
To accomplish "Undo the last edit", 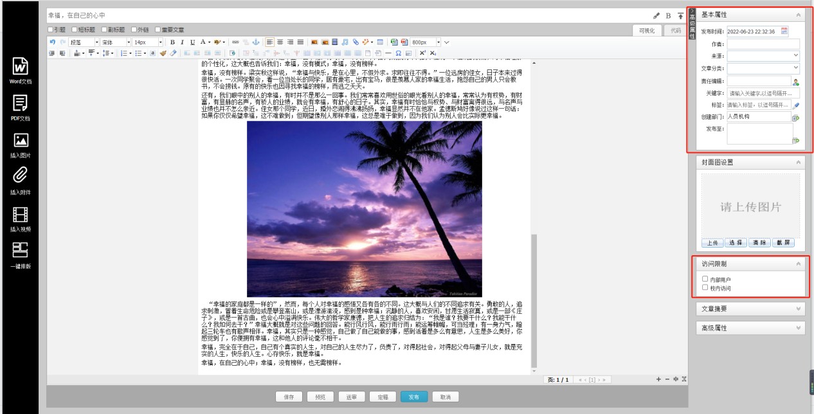I will 52,42.
